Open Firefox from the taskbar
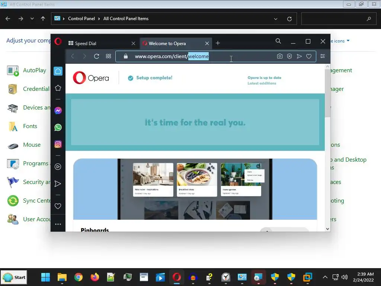The image size is (381, 286). (95, 277)
